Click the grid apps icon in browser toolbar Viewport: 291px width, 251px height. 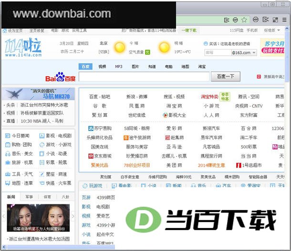275,20
